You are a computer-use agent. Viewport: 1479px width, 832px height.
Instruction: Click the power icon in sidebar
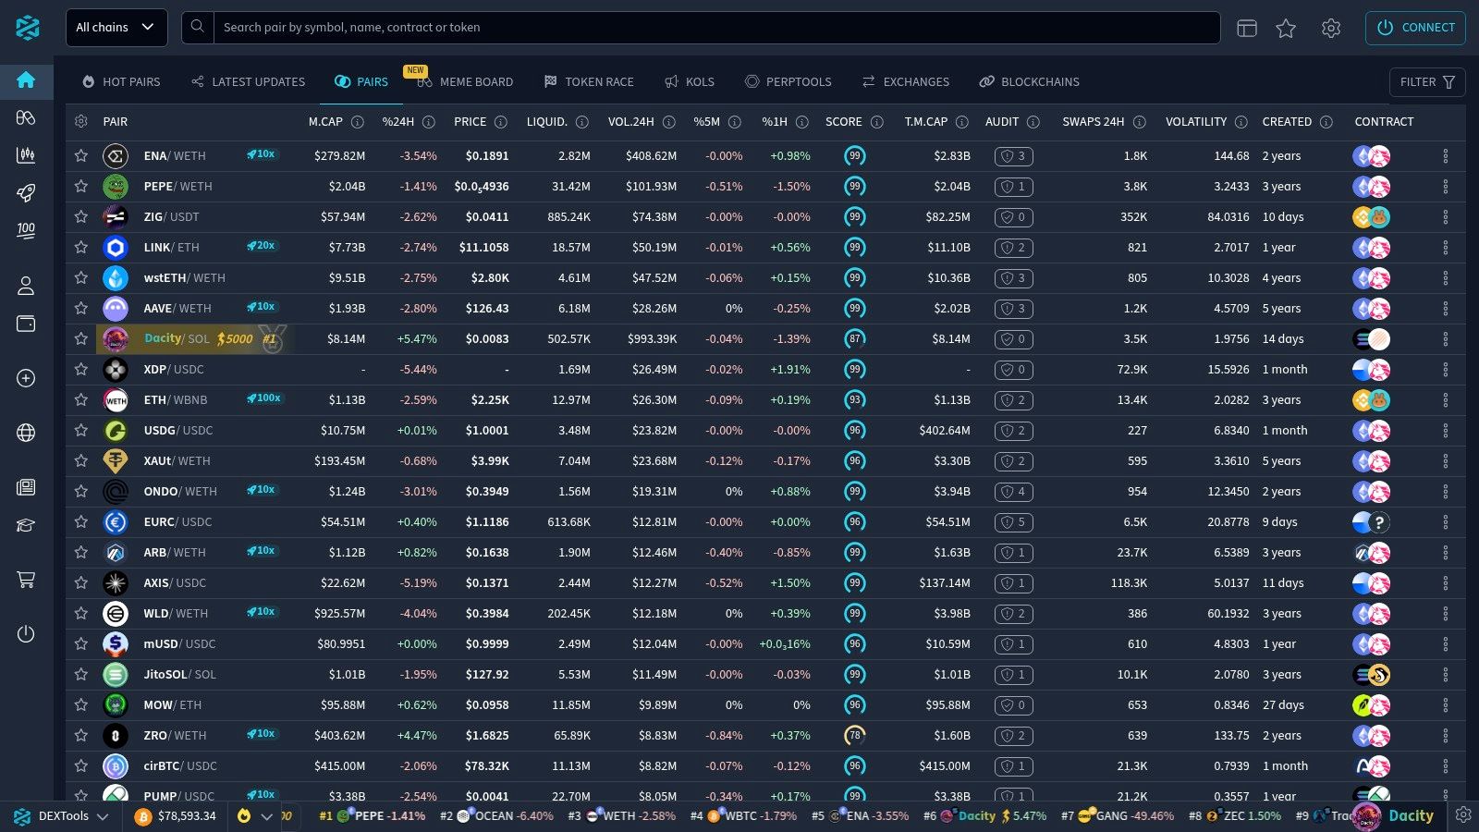click(x=26, y=634)
